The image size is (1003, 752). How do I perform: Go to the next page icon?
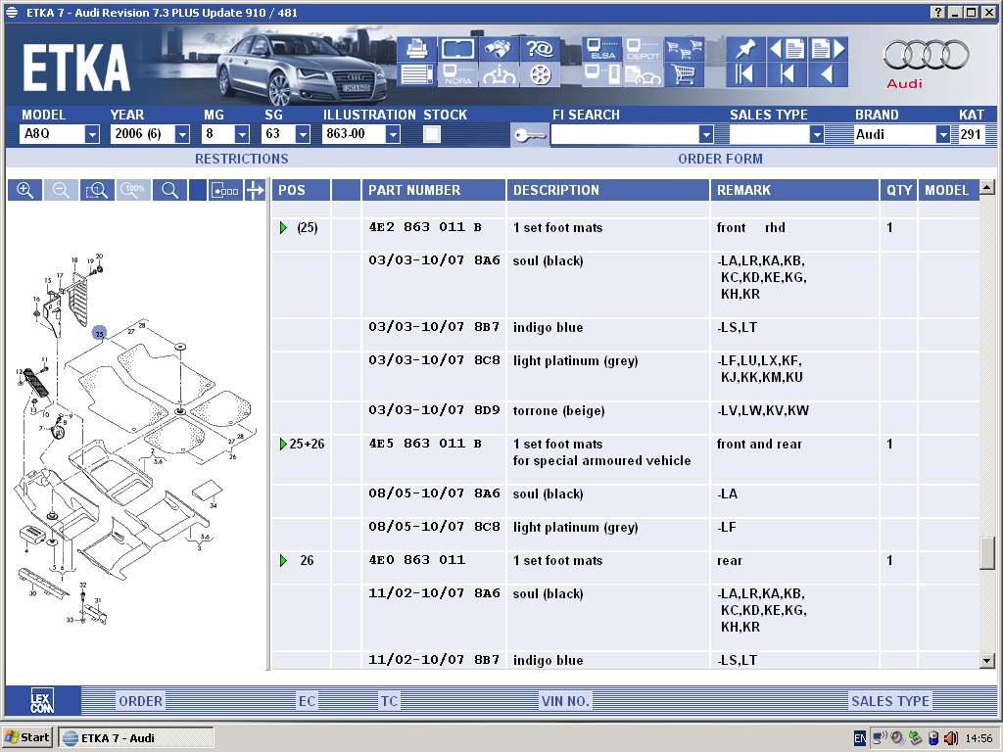pyautogui.click(x=829, y=49)
